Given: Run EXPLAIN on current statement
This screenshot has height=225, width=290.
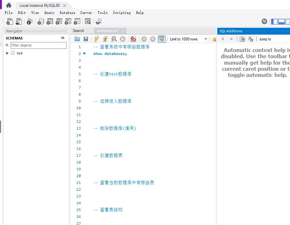Looking at the screenshot, I should pyautogui.click(x=114, y=39).
